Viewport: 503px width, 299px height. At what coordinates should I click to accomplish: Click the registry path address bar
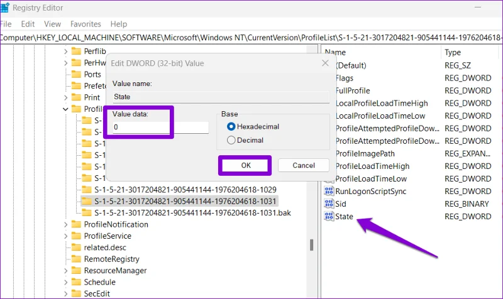coord(251,38)
